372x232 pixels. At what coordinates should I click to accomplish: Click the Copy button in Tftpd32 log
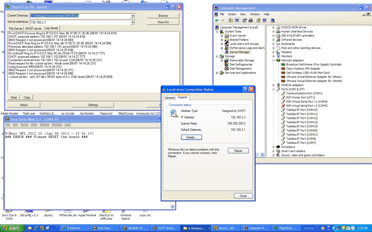tap(27, 97)
